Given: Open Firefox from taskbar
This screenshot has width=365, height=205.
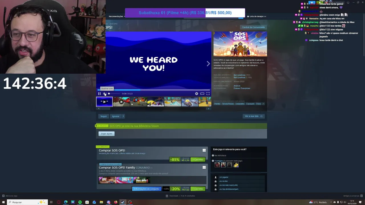Looking at the screenshot, I should [115, 202].
